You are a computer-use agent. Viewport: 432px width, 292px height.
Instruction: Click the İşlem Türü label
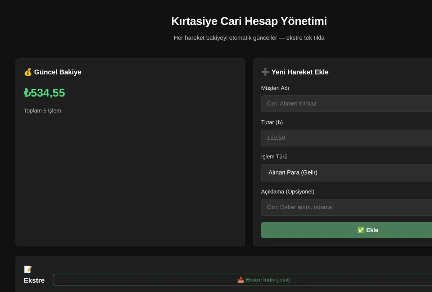tap(274, 157)
